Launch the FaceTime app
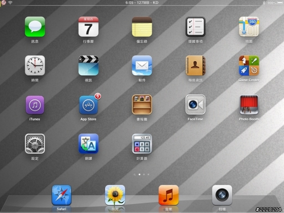The width and height of the screenshot is (284, 213). coord(195,105)
